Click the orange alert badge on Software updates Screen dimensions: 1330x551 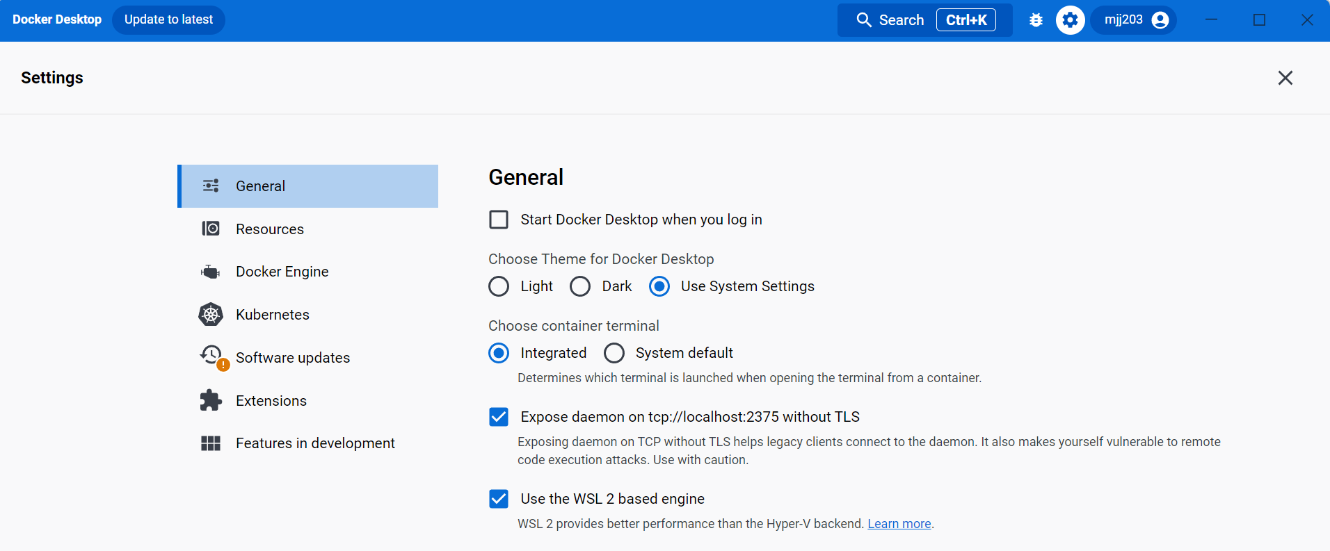pyautogui.click(x=223, y=365)
